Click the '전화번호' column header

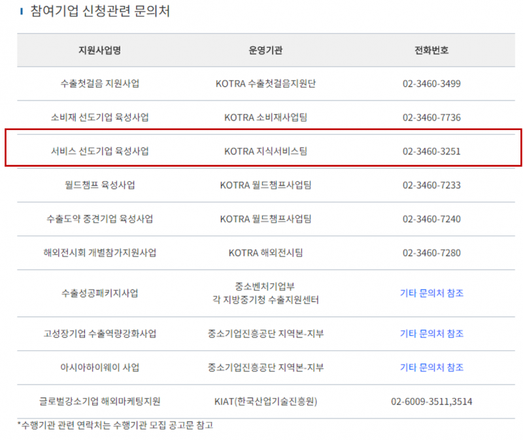pyautogui.click(x=431, y=50)
